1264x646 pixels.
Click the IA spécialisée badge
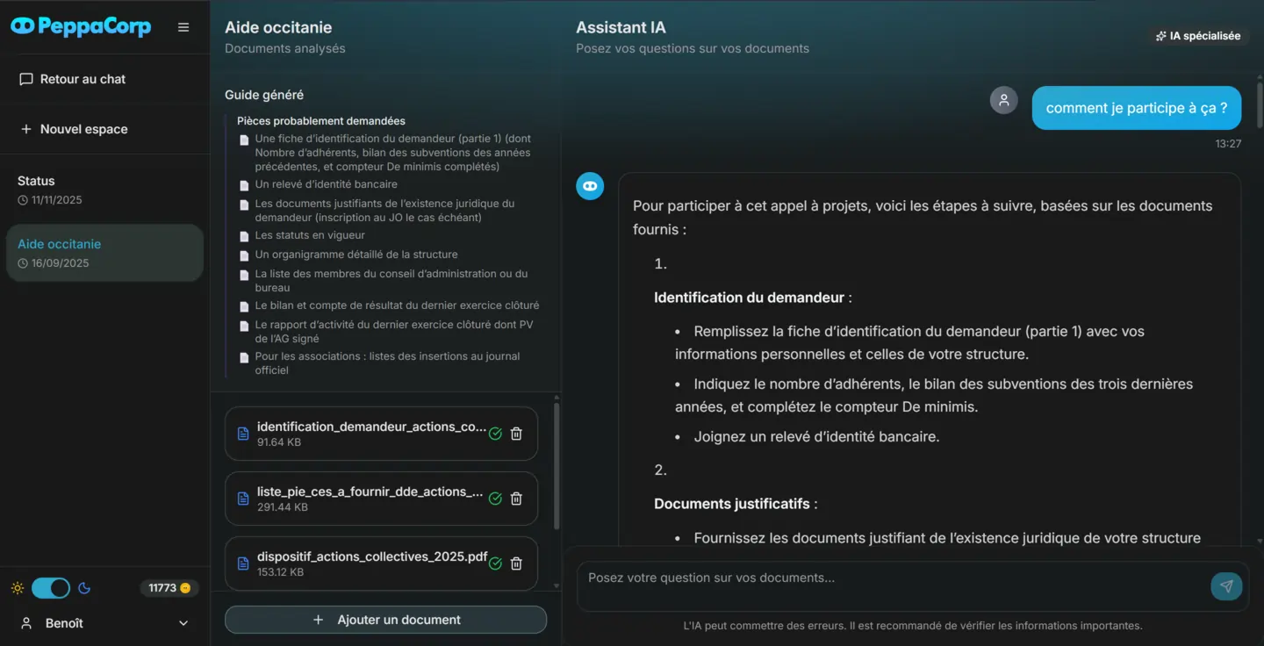tap(1197, 36)
